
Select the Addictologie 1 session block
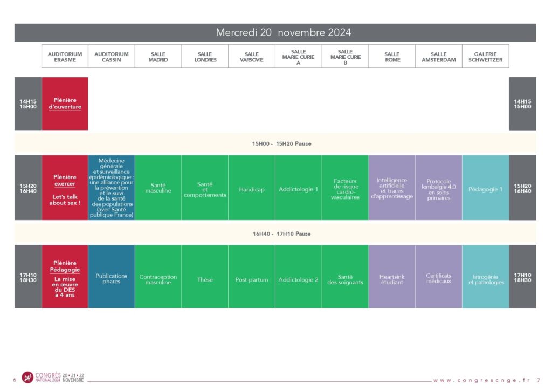299,188
